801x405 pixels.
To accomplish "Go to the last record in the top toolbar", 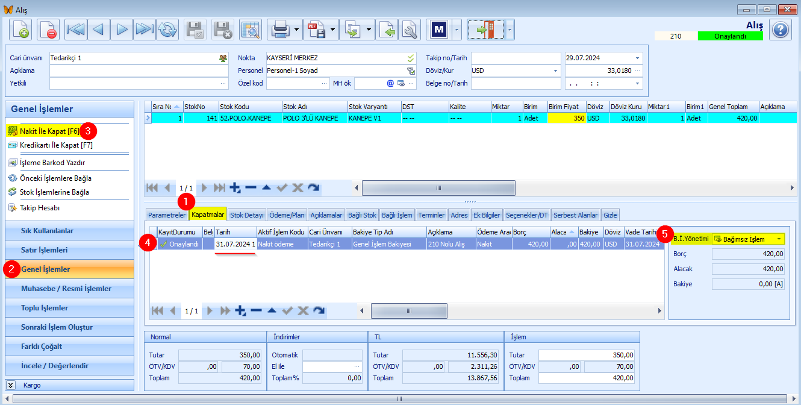I will (x=145, y=29).
